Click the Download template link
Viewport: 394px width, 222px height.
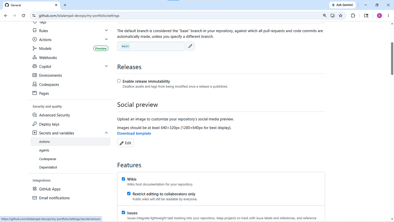pos(134,134)
